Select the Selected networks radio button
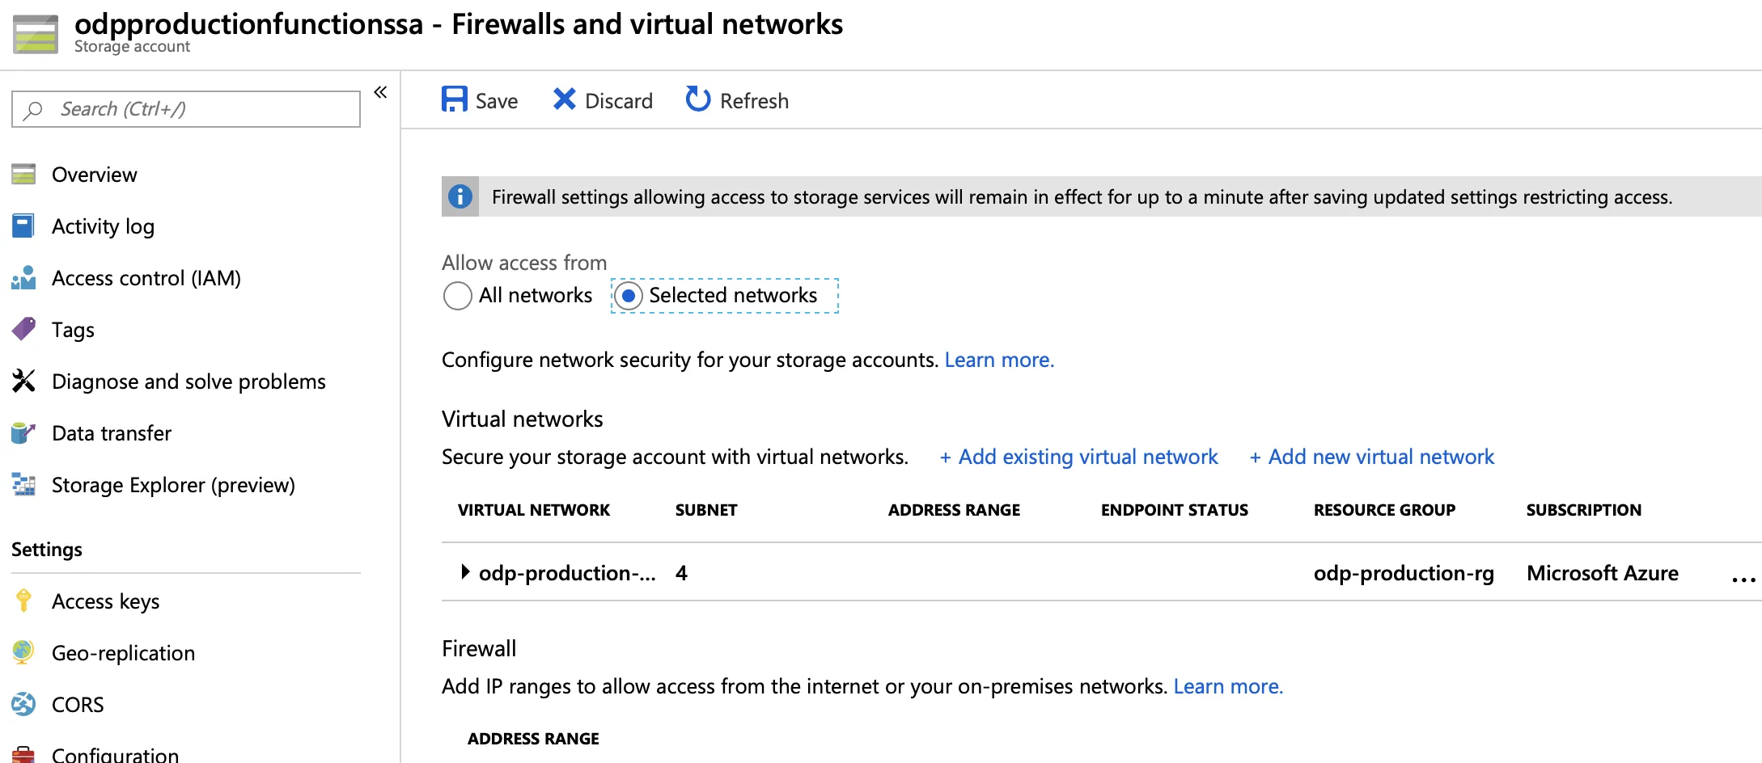This screenshot has height=763, width=1762. pos(629,296)
